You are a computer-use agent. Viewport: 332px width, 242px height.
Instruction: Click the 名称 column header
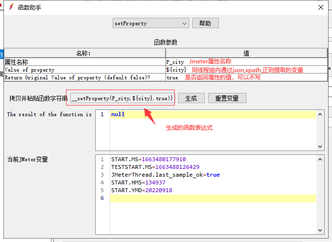pyautogui.click(x=84, y=53)
